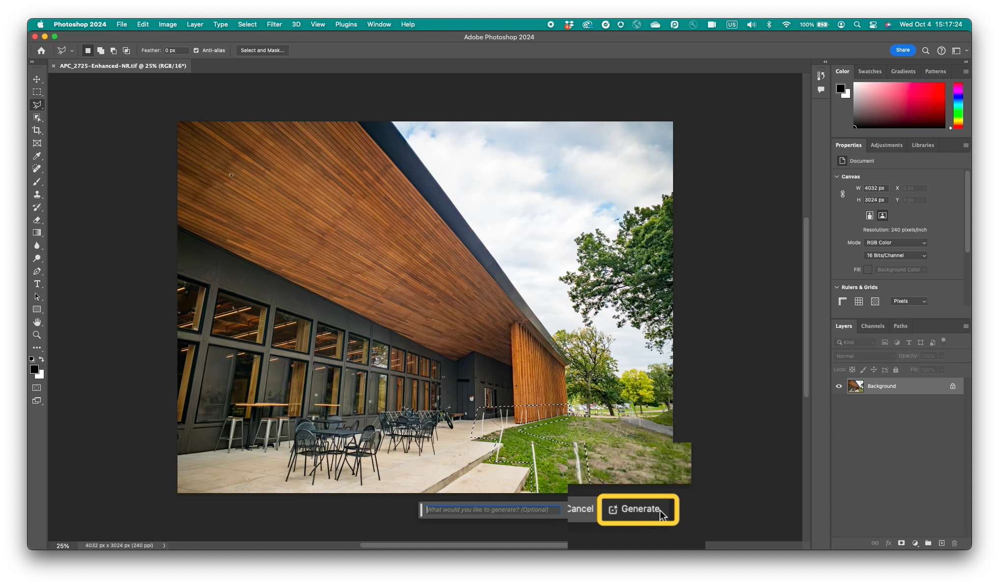
Task: Select the Crop tool
Action: (x=37, y=130)
